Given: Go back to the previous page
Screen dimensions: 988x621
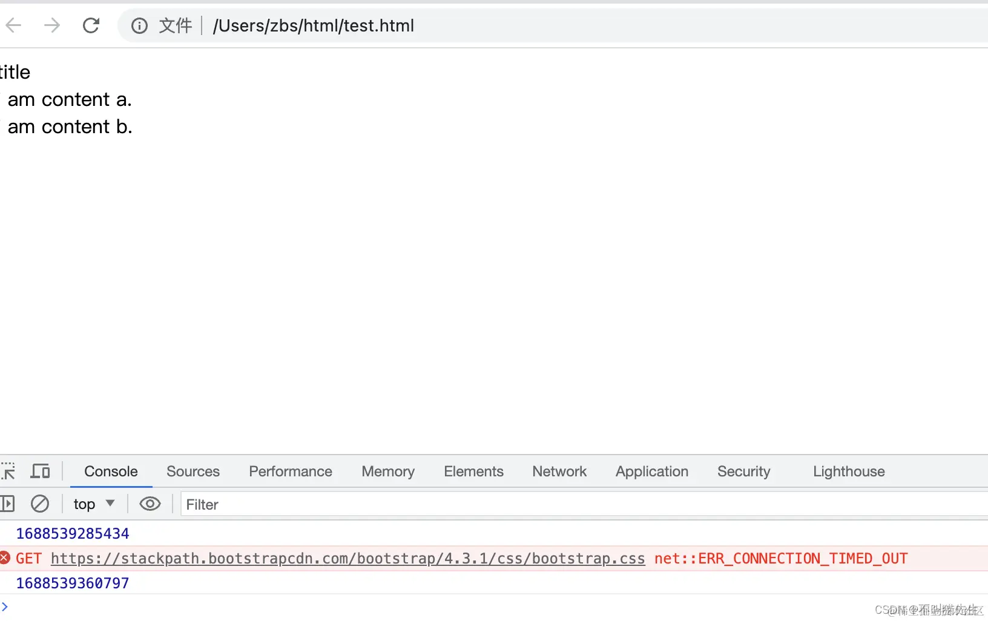Looking at the screenshot, I should [x=13, y=25].
